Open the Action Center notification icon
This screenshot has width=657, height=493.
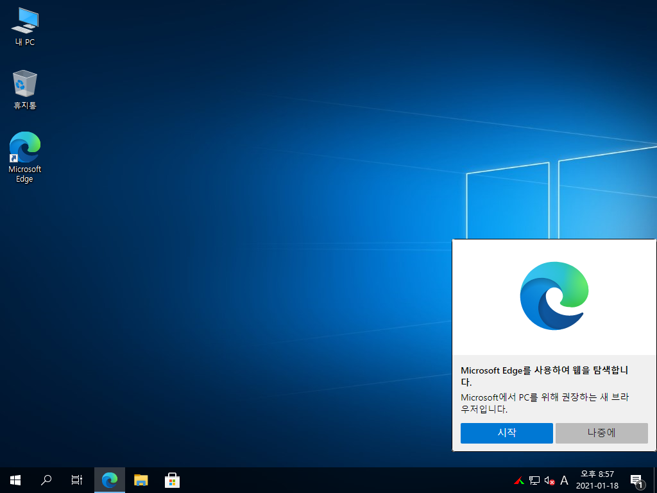(637, 480)
